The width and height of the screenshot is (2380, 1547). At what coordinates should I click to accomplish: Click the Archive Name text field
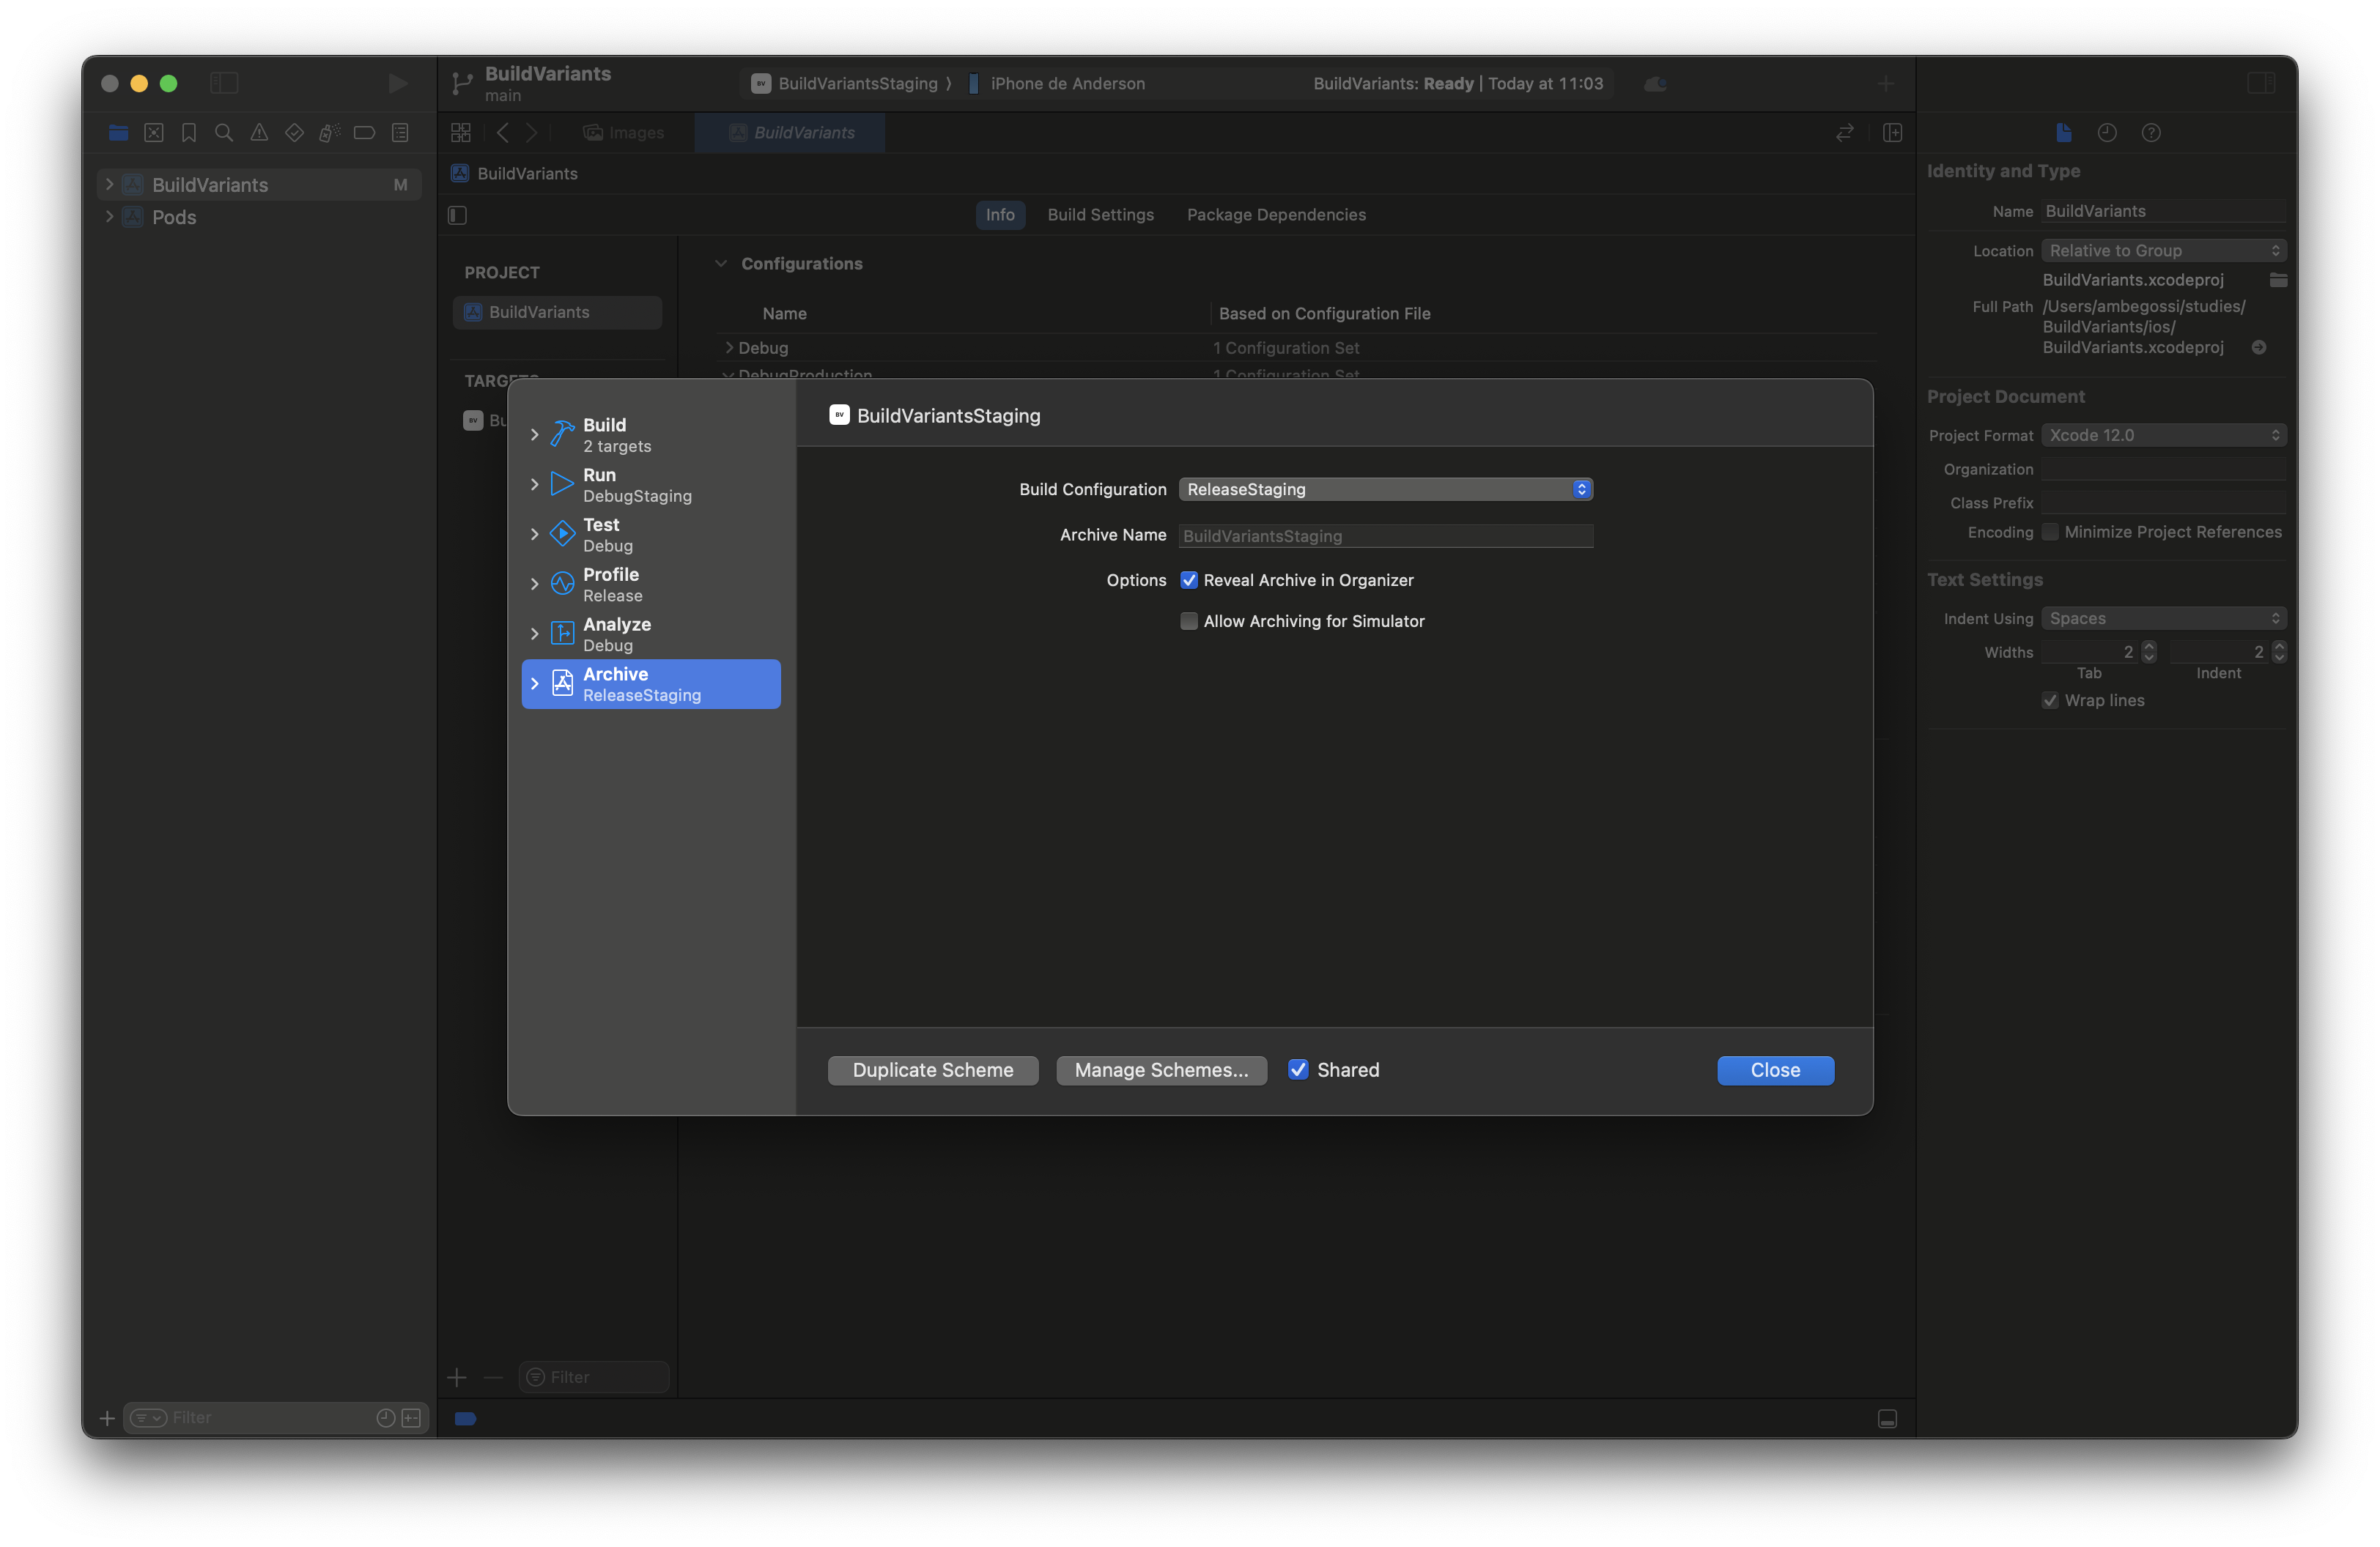click(1385, 537)
